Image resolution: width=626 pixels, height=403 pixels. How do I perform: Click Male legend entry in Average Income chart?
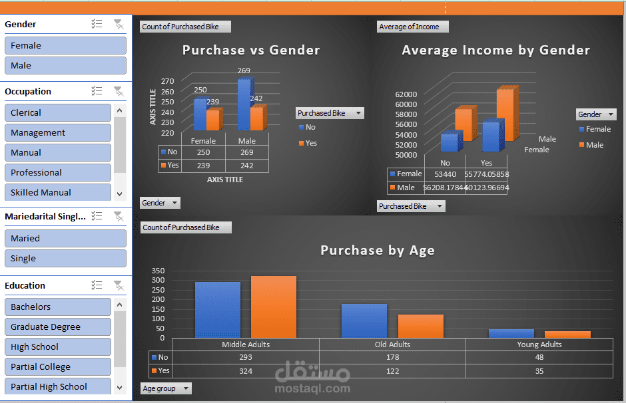click(x=591, y=145)
